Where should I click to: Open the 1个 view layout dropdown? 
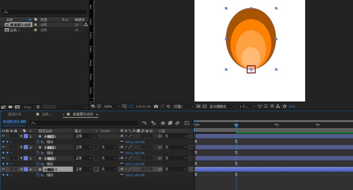tap(247, 106)
